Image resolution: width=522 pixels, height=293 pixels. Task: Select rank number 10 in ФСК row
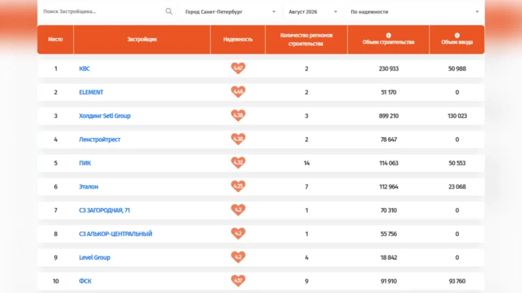[56, 281]
